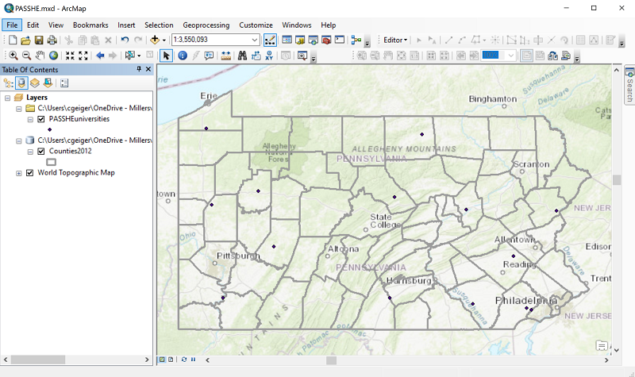The height and width of the screenshot is (377, 635).
Task: Open the Find Route tool
Action: click(256, 56)
